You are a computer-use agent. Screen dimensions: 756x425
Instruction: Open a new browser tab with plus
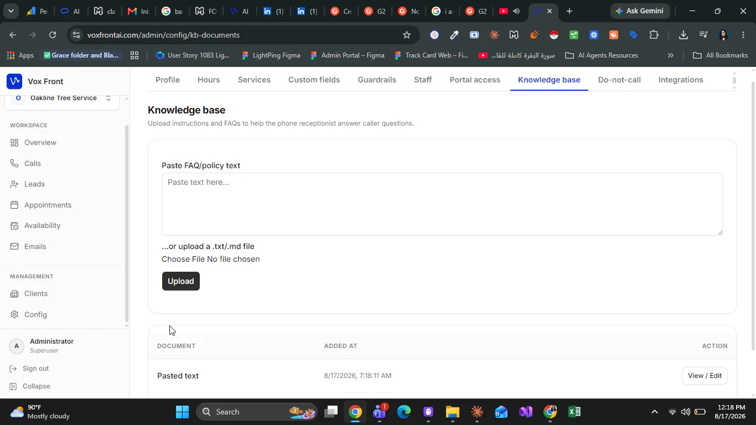(569, 11)
